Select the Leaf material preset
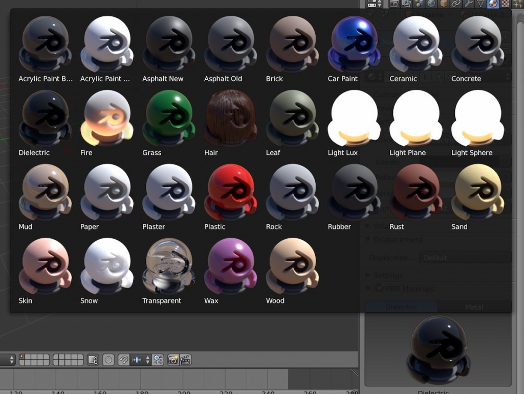 click(x=292, y=124)
